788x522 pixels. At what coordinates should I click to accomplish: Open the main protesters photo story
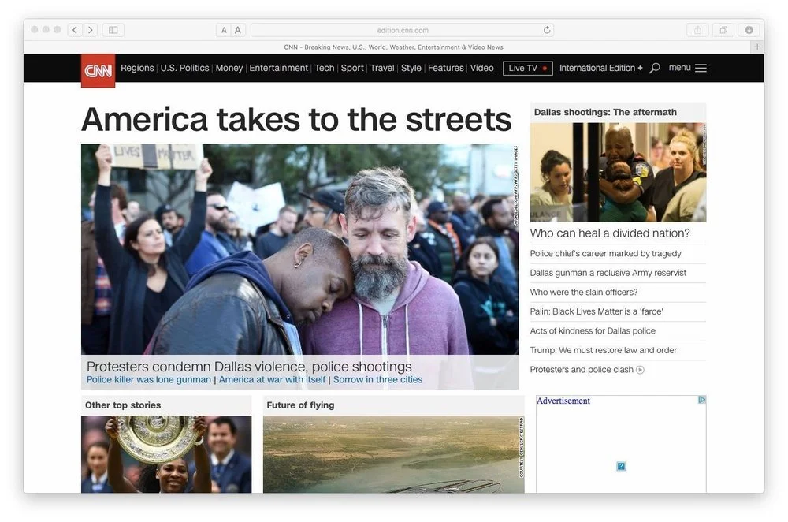(300, 249)
